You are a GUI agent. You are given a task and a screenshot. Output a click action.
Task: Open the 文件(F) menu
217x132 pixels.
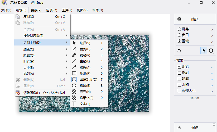(x=6, y=10)
